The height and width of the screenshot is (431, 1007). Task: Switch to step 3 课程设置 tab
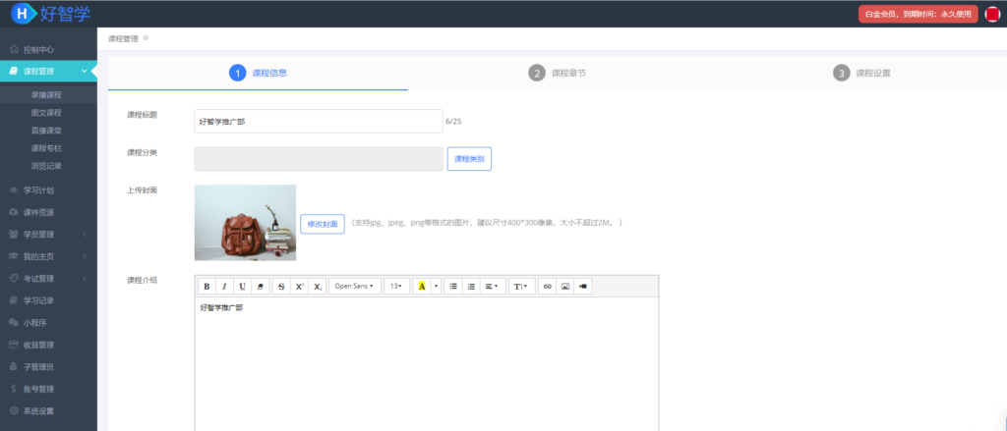(861, 73)
